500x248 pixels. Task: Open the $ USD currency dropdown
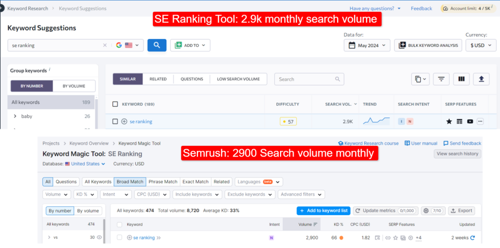[x=481, y=45]
